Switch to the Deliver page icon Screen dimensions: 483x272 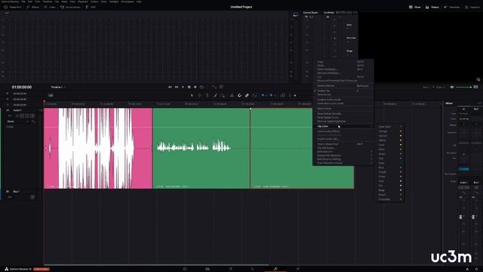click(x=298, y=269)
